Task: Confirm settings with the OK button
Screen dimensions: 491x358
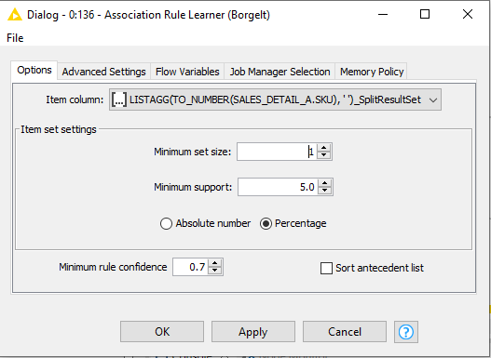Action: (162, 332)
